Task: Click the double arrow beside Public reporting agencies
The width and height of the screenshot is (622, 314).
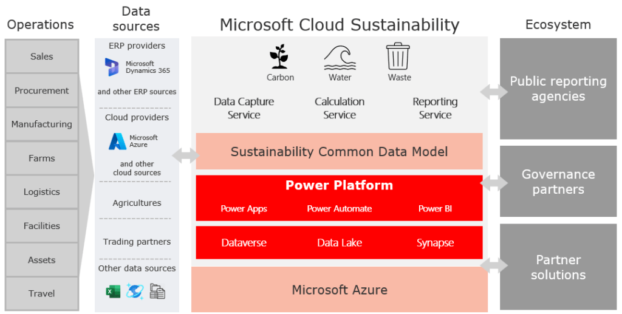Action: 493,92
